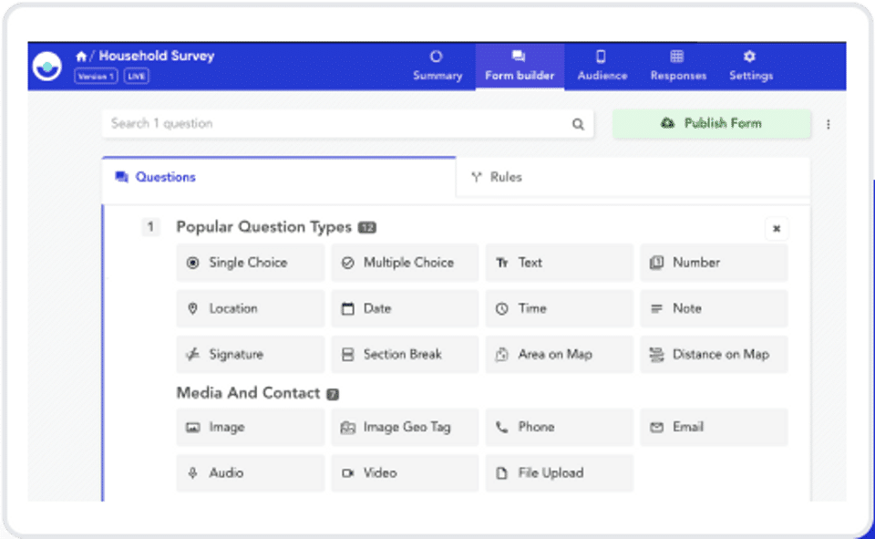Click the Search question input field
This screenshot has height=539, width=875.
[347, 123]
